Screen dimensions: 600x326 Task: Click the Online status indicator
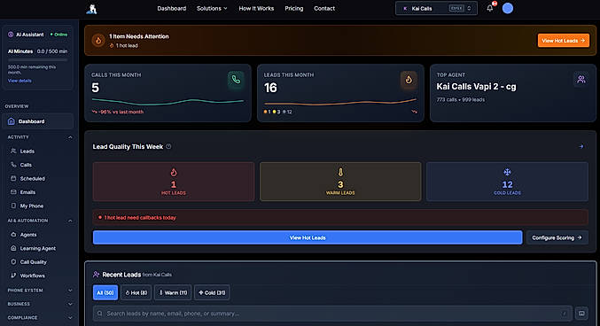[58, 35]
